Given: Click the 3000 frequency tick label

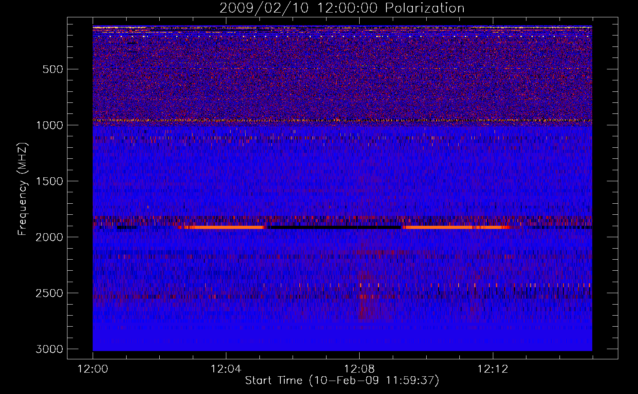Looking at the screenshot, I should [x=49, y=349].
